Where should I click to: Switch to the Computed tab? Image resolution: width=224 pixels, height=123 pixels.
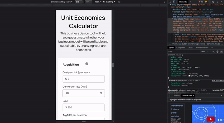(181, 48)
